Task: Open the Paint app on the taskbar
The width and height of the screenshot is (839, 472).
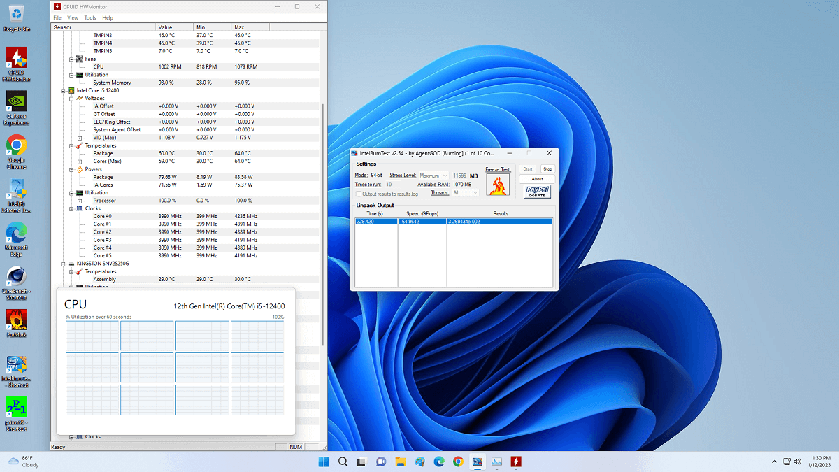Action: click(x=419, y=462)
